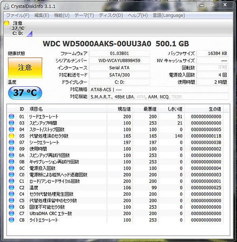Click yellow caution icon for ID 05
This screenshot has height=242, width=237.
click(x=11, y=136)
